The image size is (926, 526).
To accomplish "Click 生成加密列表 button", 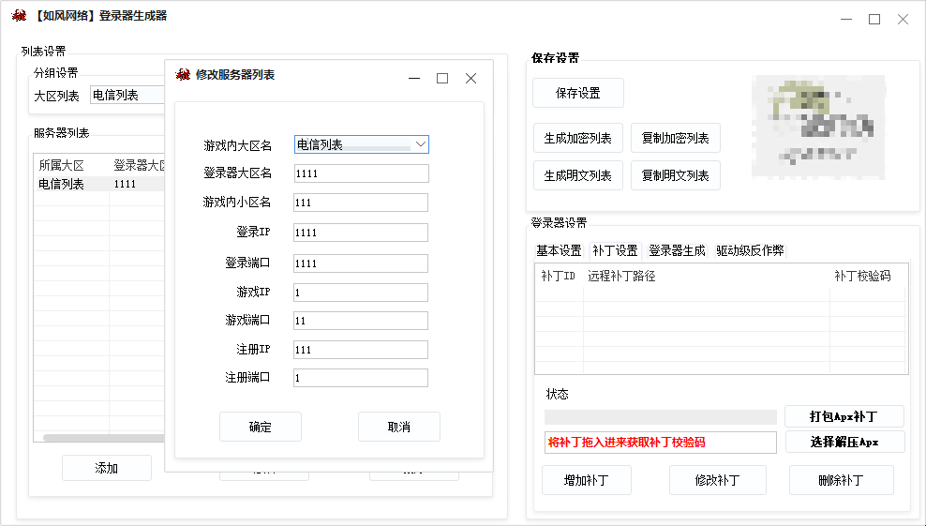I will click(x=577, y=138).
